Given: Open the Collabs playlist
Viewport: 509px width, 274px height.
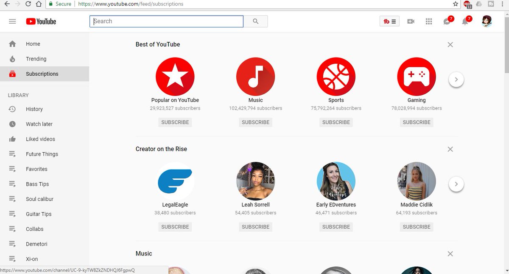Looking at the screenshot, I should click(45, 229).
